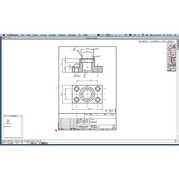Click the command prompt input line
Screen dimensions: 179x179
(88, 141)
